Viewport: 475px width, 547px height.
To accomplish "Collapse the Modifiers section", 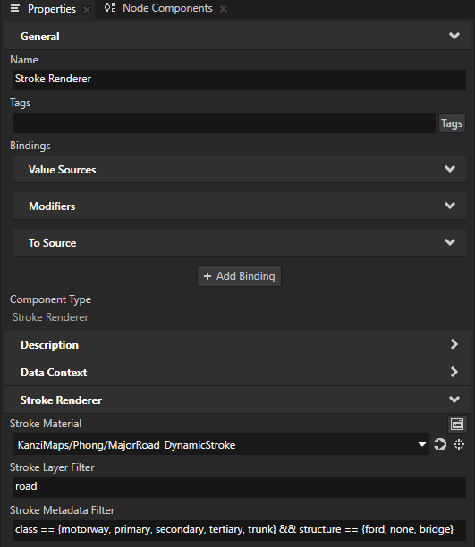I will (x=450, y=206).
